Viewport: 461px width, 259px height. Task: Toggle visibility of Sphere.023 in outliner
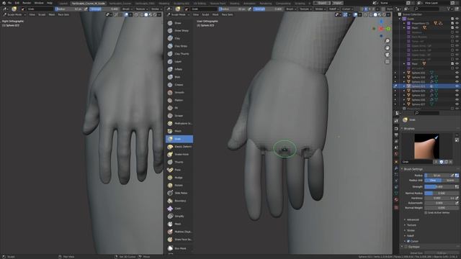(x=457, y=86)
